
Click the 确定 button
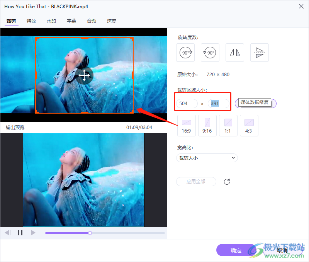click(x=236, y=250)
